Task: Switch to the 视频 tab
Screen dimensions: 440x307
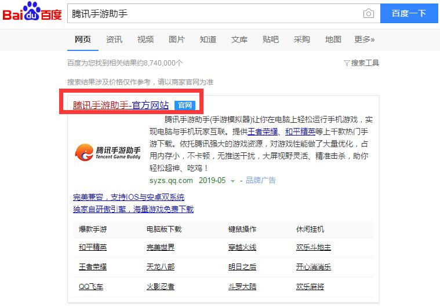Action: pyautogui.click(x=146, y=39)
